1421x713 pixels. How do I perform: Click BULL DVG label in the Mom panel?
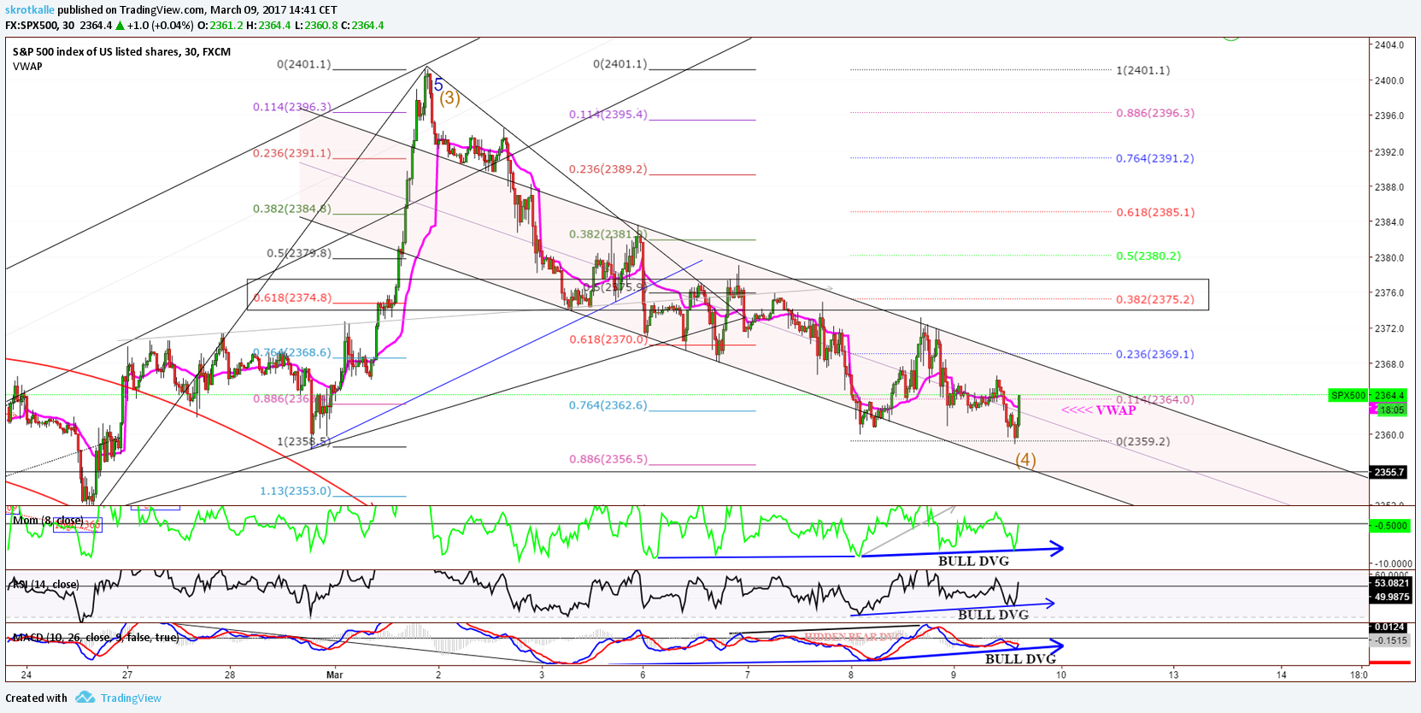pos(973,562)
